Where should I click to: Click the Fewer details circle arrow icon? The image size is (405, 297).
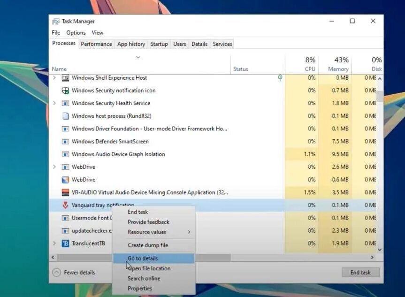click(x=57, y=273)
